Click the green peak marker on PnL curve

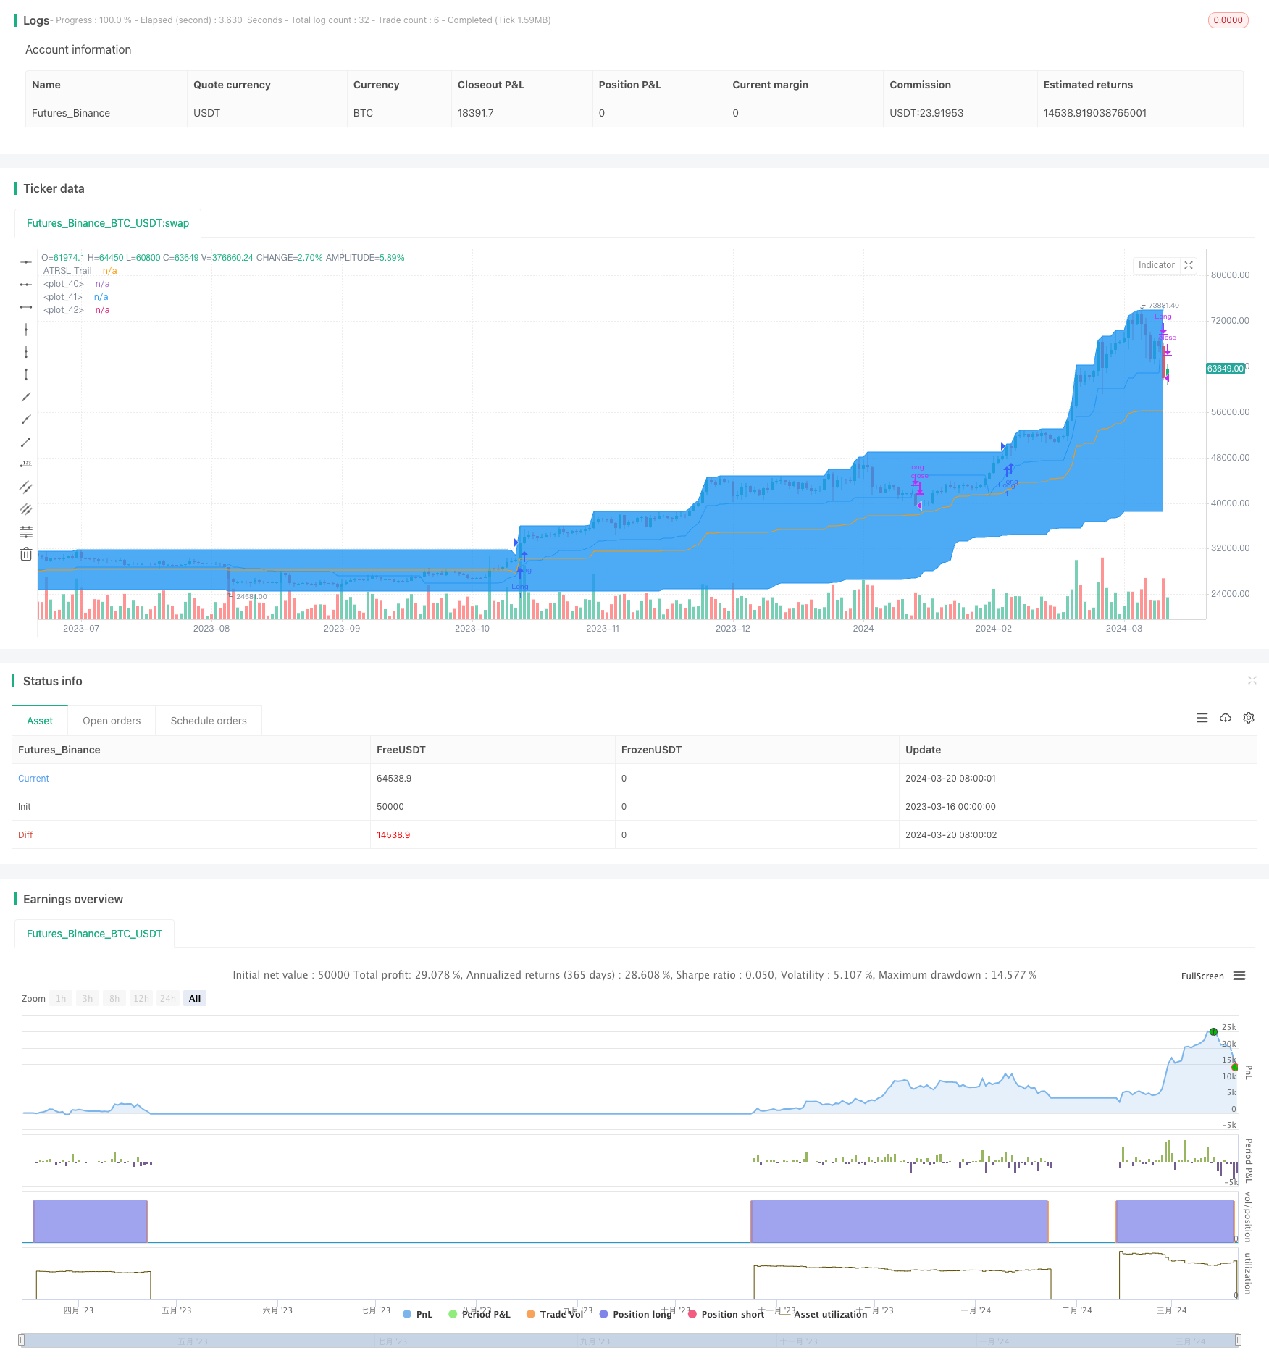point(1213,1031)
